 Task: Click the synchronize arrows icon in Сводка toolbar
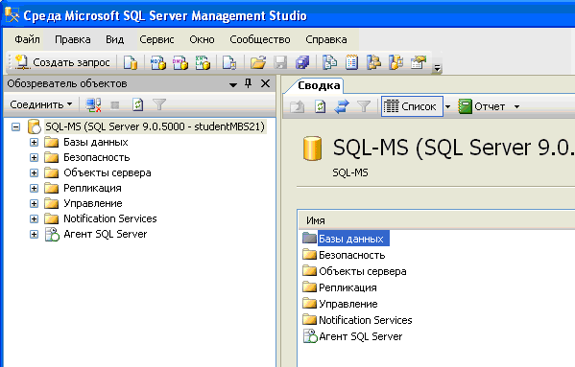(342, 106)
